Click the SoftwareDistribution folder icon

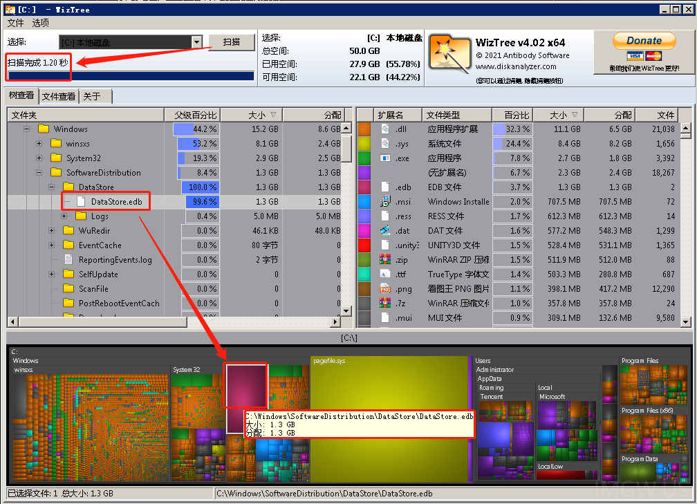coord(56,172)
